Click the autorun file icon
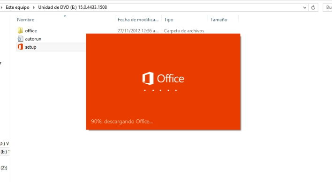The width and height of the screenshot is (332, 182). point(20,39)
